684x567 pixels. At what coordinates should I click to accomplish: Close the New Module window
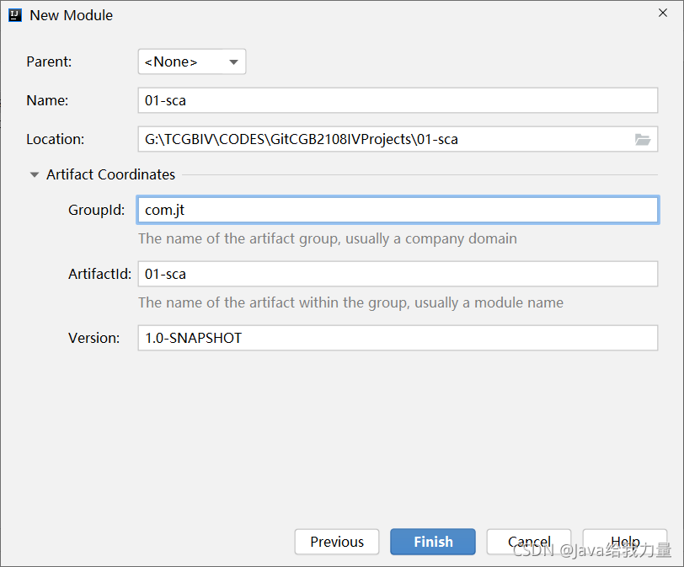tap(663, 13)
